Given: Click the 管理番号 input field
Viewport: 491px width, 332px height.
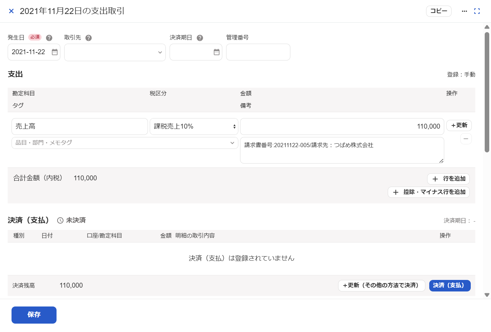Looking at the screenshot, I should 258,52.
